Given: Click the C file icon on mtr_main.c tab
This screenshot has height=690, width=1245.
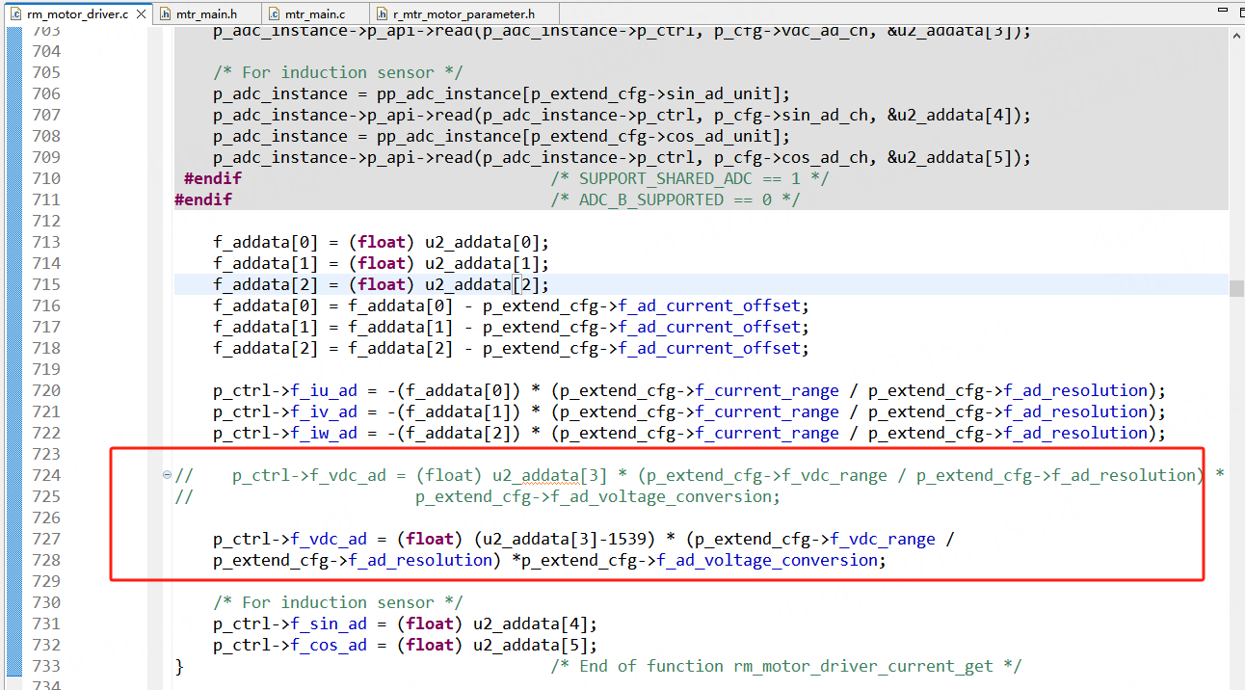Looking at the screenshot, I should 274,14.
